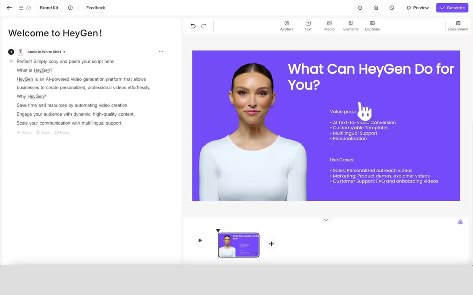This screenshot has width=473, height=295.
Task: Click script line 'Perfect! Simply copy and paste'
Action: tap(65, 62)
